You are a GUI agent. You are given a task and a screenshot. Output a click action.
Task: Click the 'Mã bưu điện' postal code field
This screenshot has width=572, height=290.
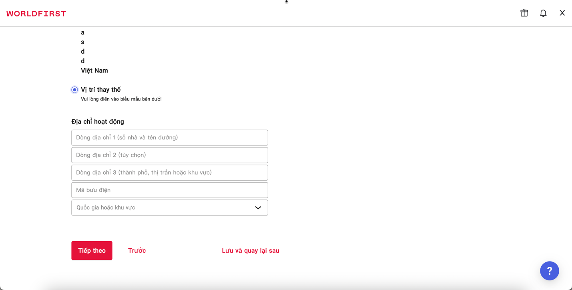point(169,190)
